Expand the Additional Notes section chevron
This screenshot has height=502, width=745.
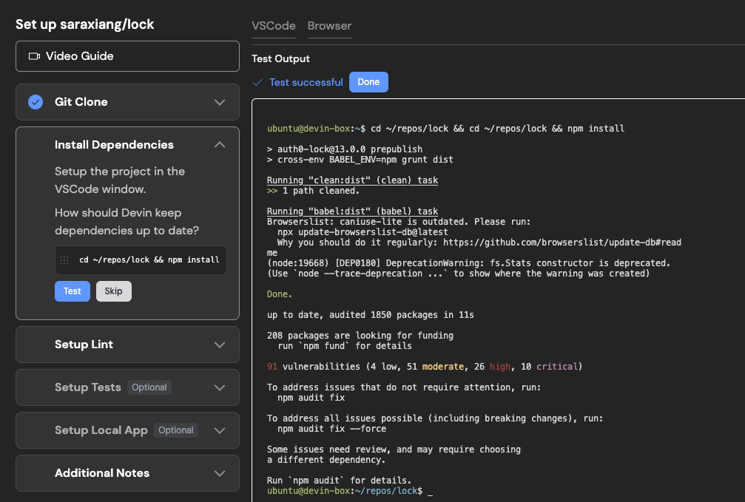point(220,473)
